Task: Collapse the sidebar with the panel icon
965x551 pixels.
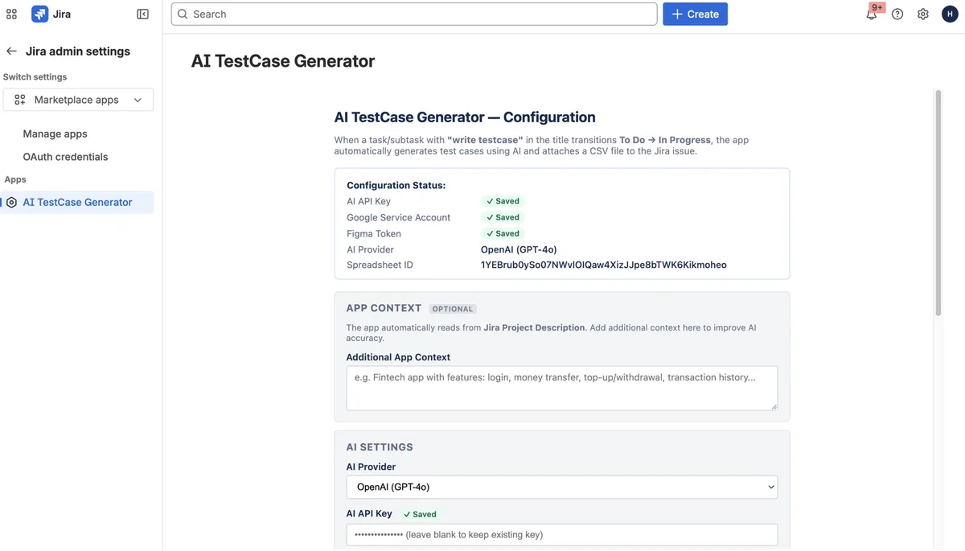Action: point(142,14)
